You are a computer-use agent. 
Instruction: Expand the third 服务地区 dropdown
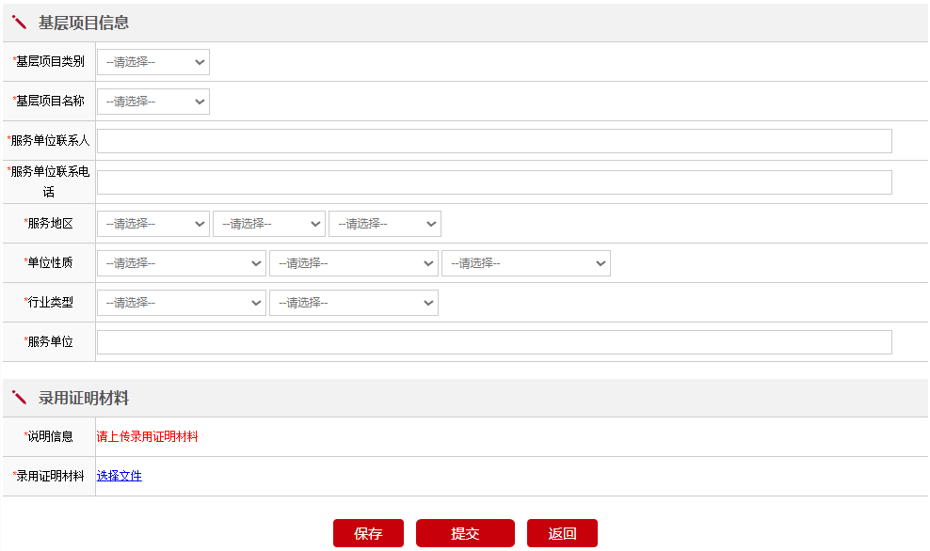(385, 224)
